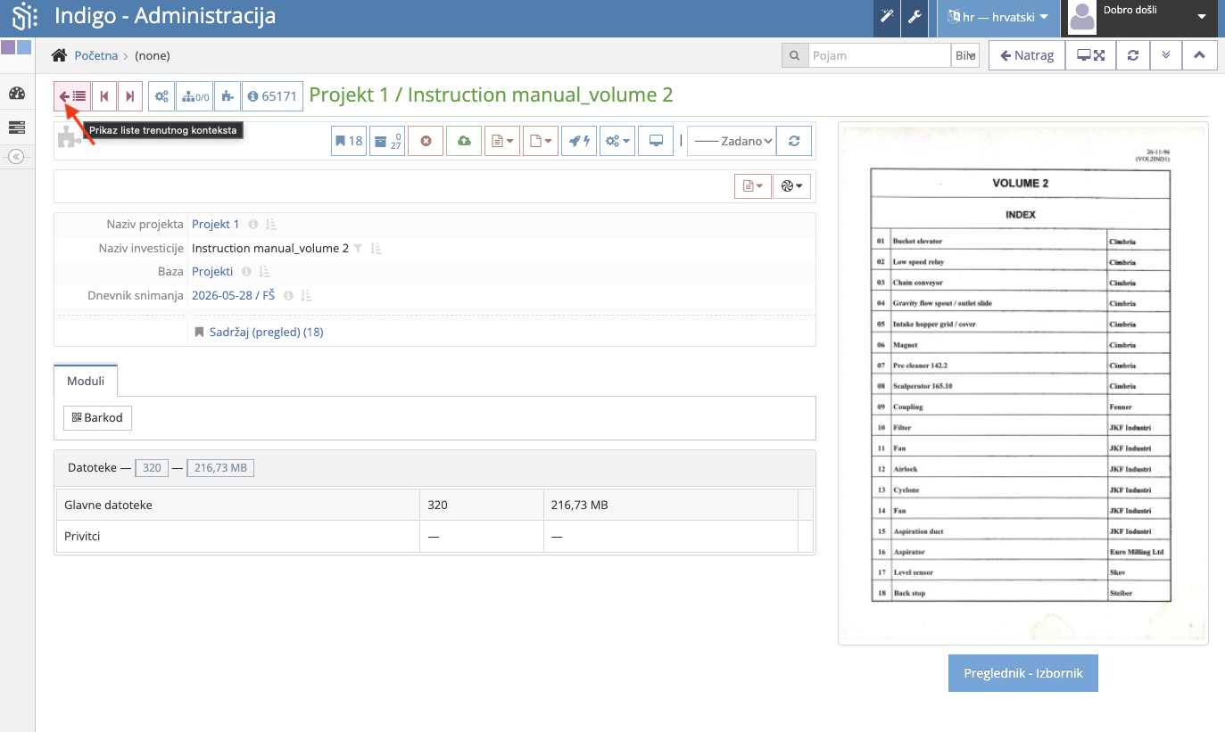This screenshot has width=1225, height=732.
Task: Open the language dropdown hr — hrvatski
Action: coord(997,17)
